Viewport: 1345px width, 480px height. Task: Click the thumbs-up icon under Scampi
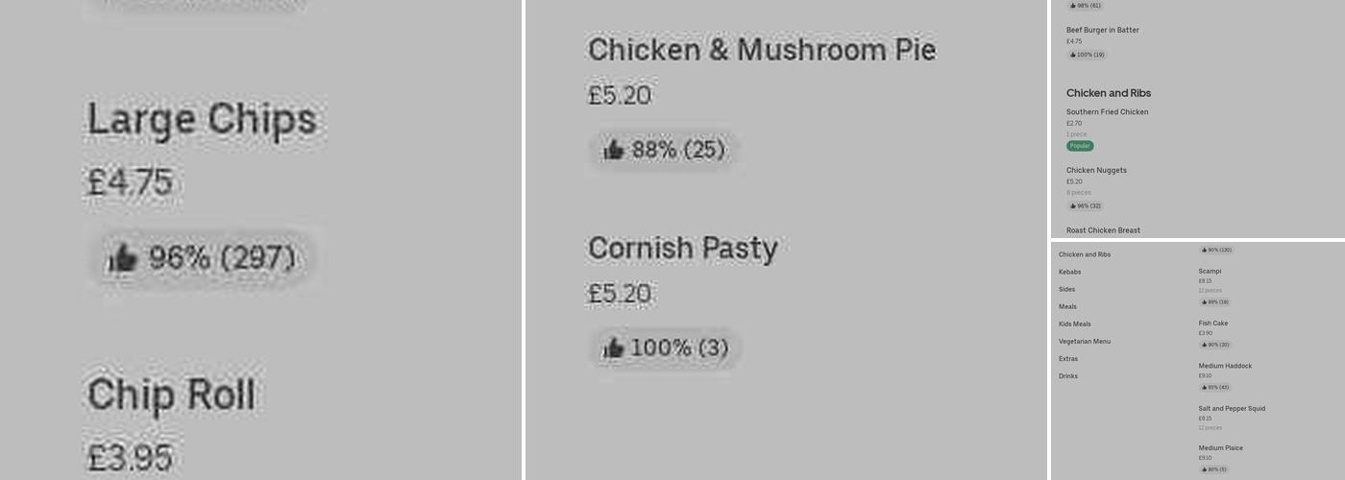click(x=1204, y=302)
